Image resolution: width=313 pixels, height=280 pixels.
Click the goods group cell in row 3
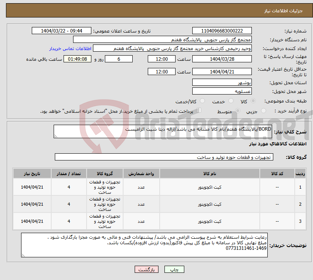[105, 221]
